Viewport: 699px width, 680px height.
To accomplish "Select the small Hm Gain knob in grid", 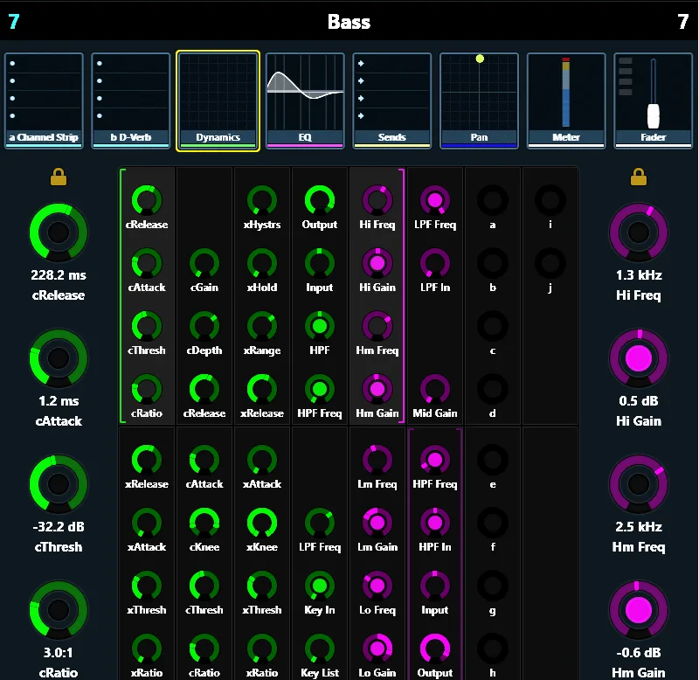I will [x=377, y=389].
